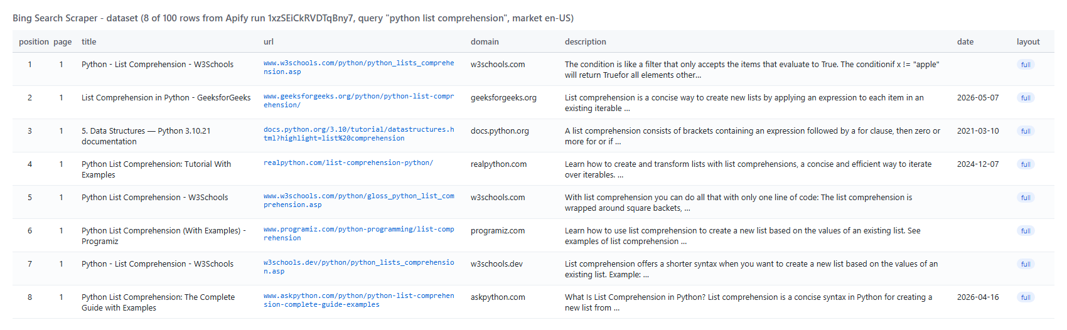The image size is (1067, 330).
Task: Click the description starting 'With list comprehension you can do'
Action: [x=739, y=203]
